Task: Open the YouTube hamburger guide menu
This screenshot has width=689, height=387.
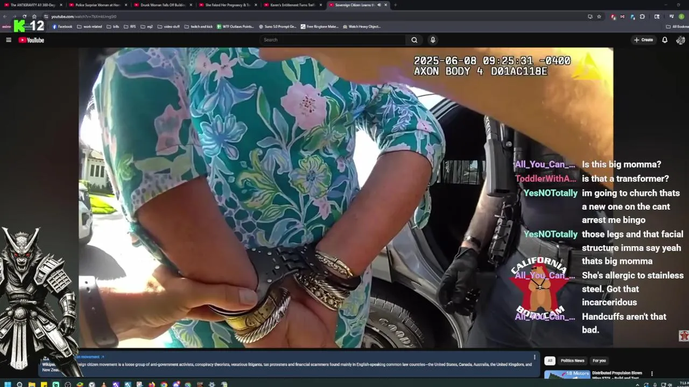Action: 9,40
